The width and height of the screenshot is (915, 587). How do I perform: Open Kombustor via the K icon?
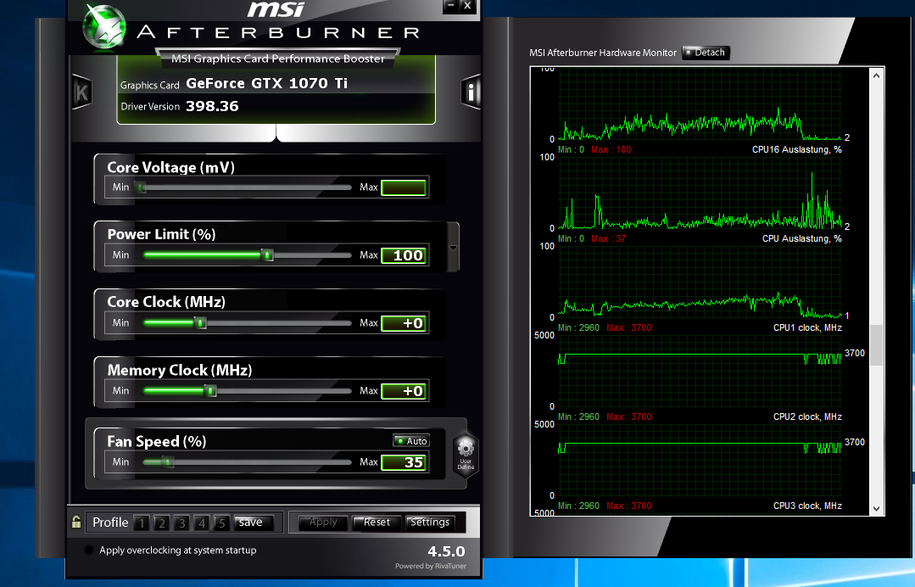pyautogui.click(x=81, y=92)
